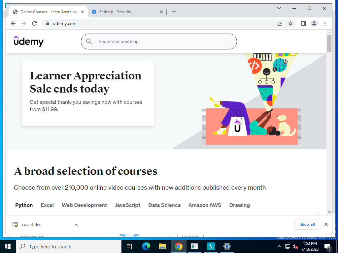Close the Online Courses tab
The image size is (338, 253).
[x=82, y=12]
